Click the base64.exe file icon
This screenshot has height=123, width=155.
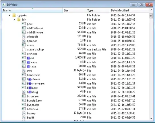click(24, 79)
